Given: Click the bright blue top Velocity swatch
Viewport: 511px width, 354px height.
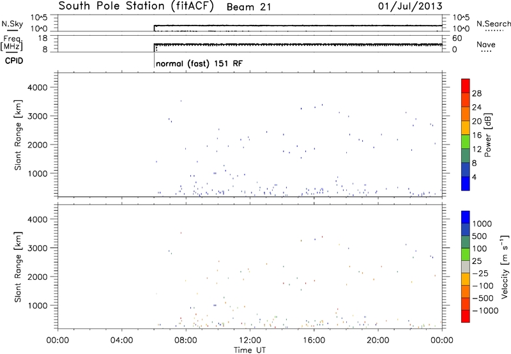Looking at the screenshot, I should click(x=466, y=217).
